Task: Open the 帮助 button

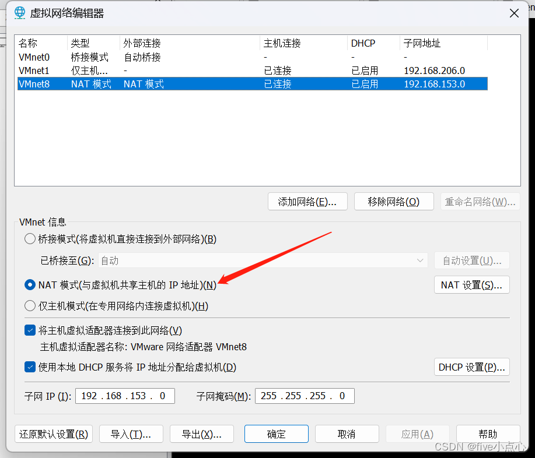Action: [x=488, y=434]
